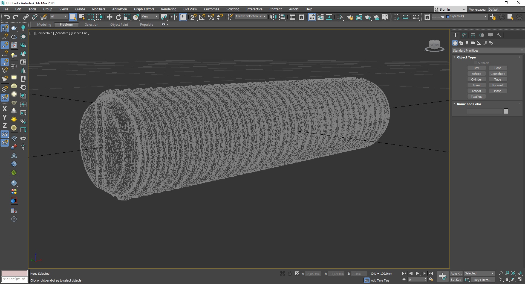Click the Redo arrow icon
The width and height of the screenshot is (525, 284).
click(x=16, y=17)
